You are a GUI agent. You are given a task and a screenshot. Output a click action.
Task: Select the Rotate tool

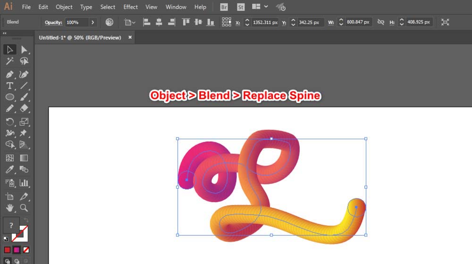click(9, 122)
